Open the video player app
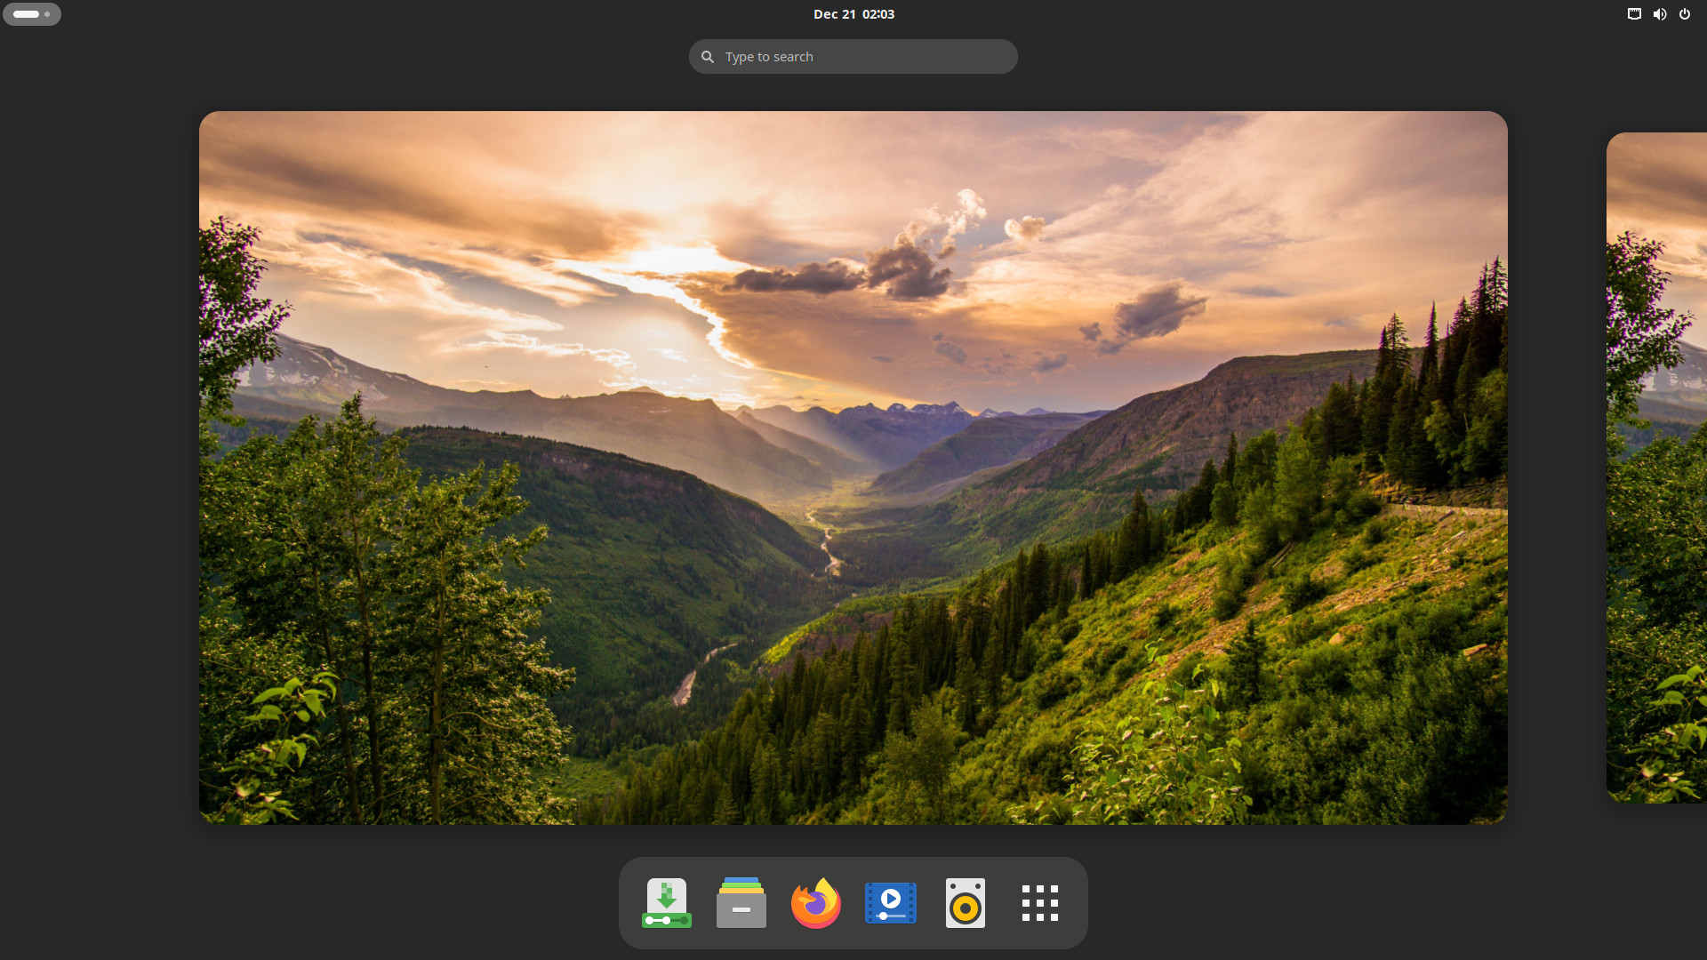The height and width of the screenshot is (960, 1707). (x=890, y=902)
